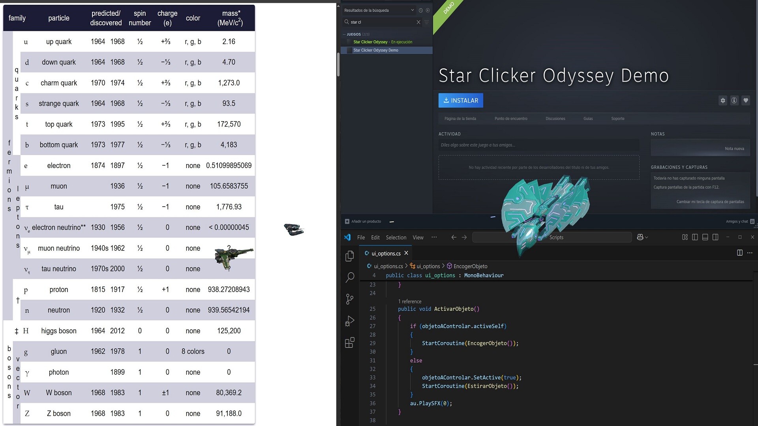This screenshot has height=426, width=758.
Task: Open the Selection menu
Action: (396, 237)
